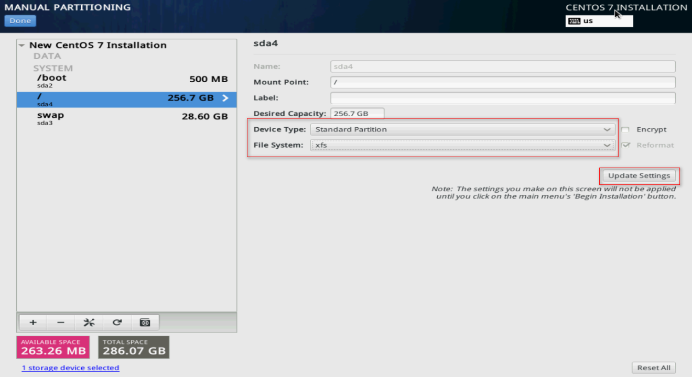692x377 pixels.
Task: Click the SYSTEM section heading
Action: (53, 68)
